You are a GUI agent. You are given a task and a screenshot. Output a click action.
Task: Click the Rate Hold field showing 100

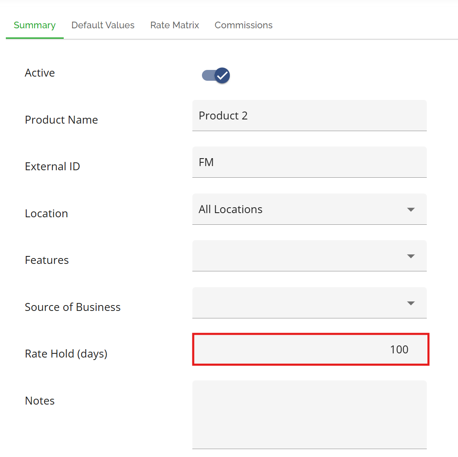pyautogui.click(x=310, y=350)
